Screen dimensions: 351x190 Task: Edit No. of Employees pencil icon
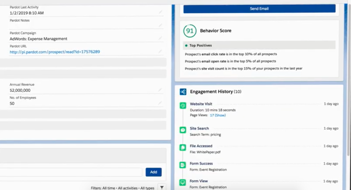pyautogui.click(x=160, y=103)
